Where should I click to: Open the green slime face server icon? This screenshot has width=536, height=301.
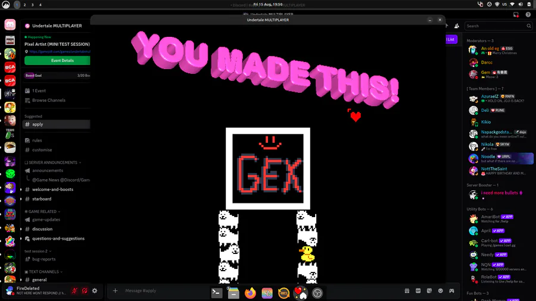pyautogui.click(x=10, y=174)
